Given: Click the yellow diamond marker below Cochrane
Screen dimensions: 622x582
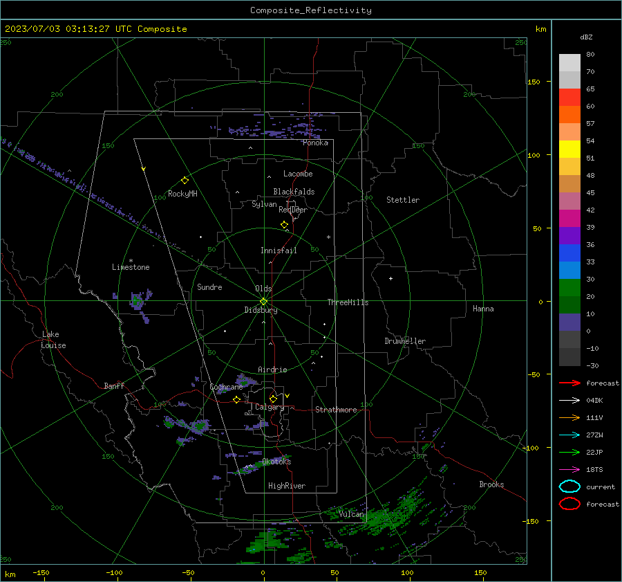Looking at the screenshot, I should click(x=236, y=399).
